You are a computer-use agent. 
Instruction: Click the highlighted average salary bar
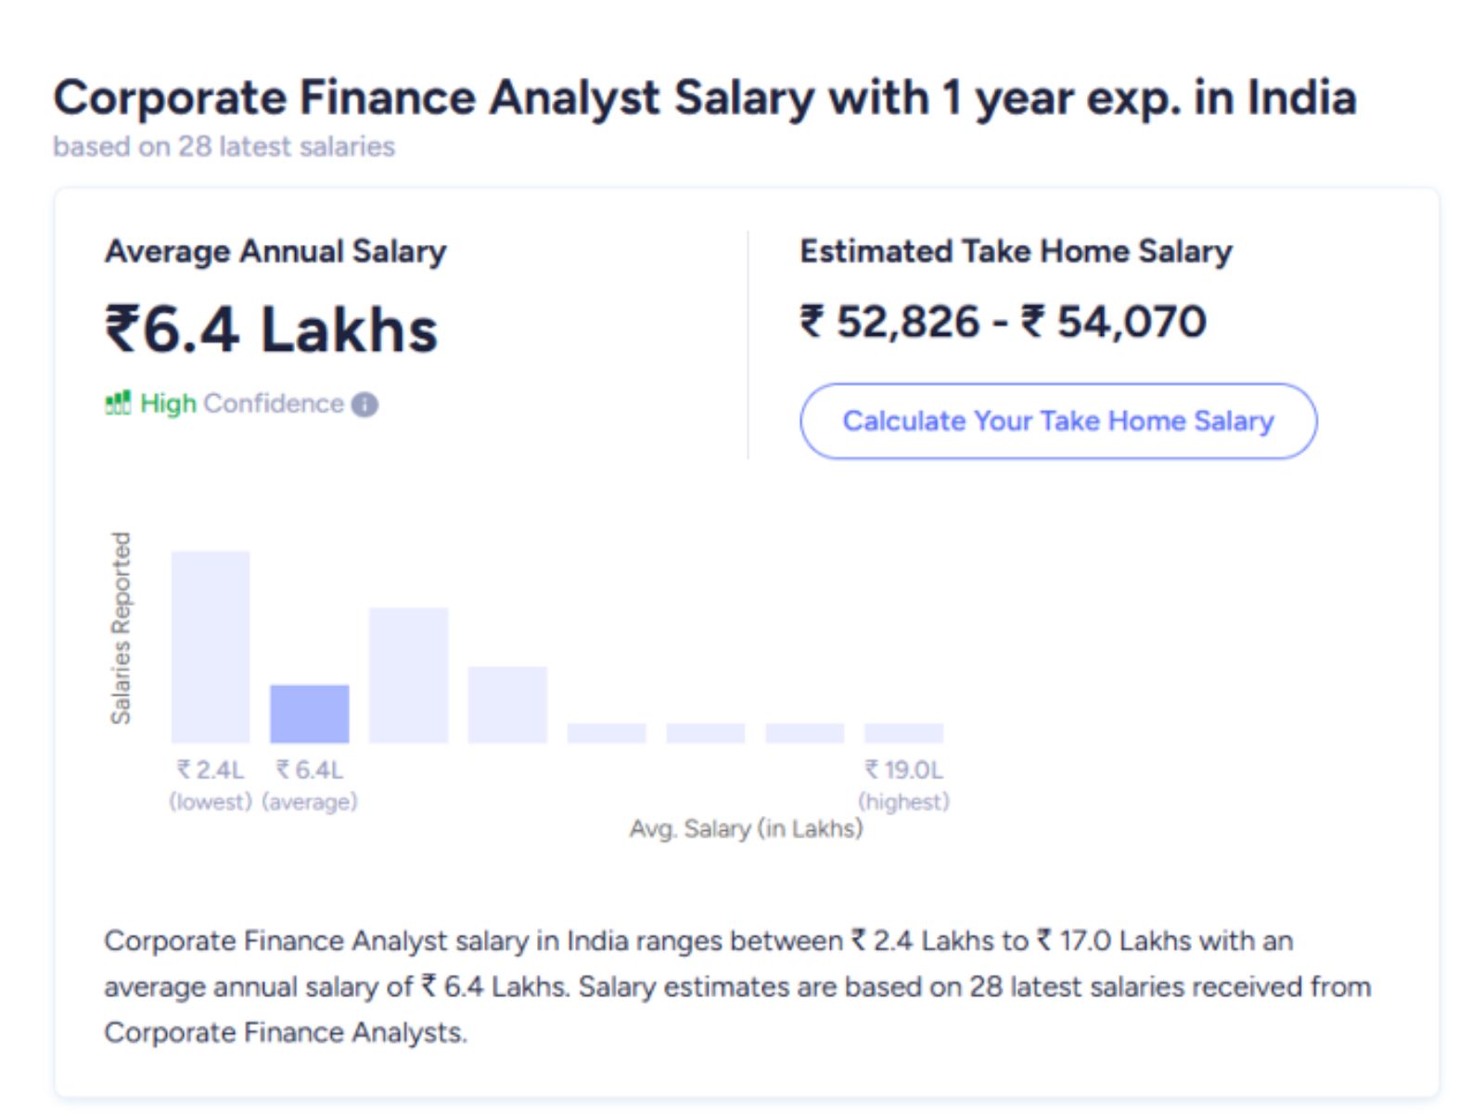pos(308,714)
